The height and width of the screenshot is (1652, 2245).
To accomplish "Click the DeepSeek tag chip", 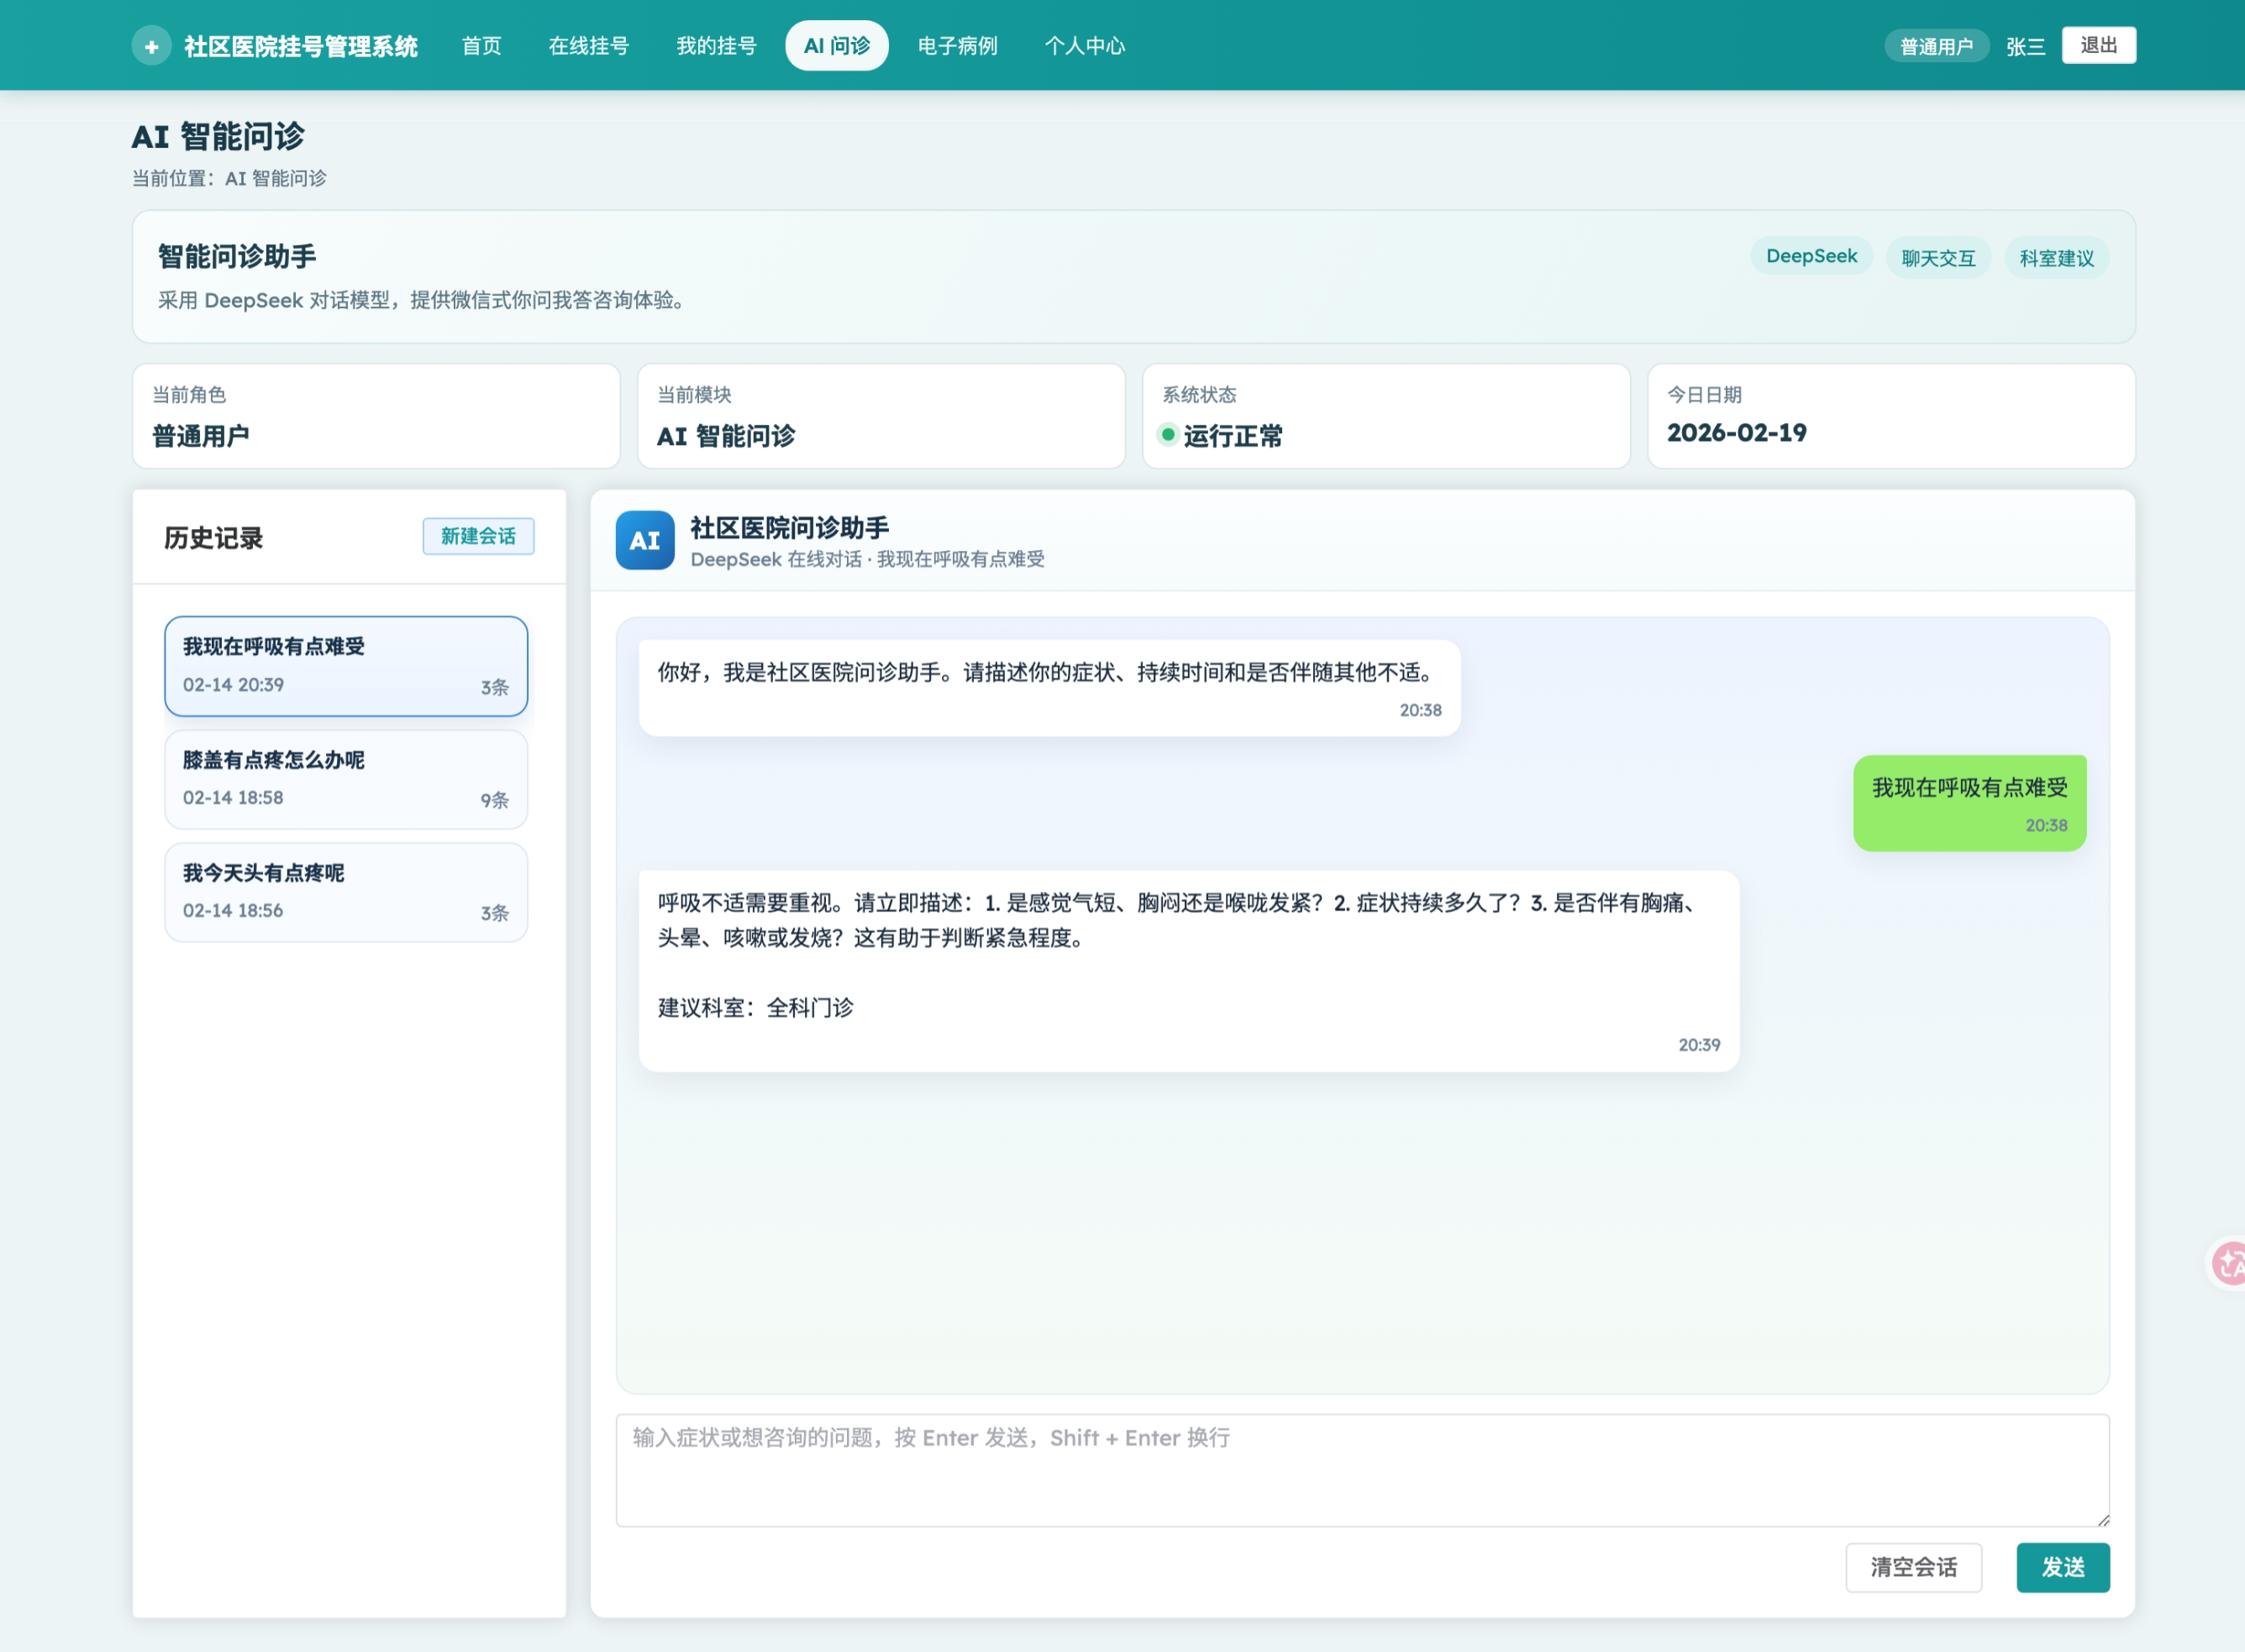I will pyautogui.click(x=1811, y=256).
